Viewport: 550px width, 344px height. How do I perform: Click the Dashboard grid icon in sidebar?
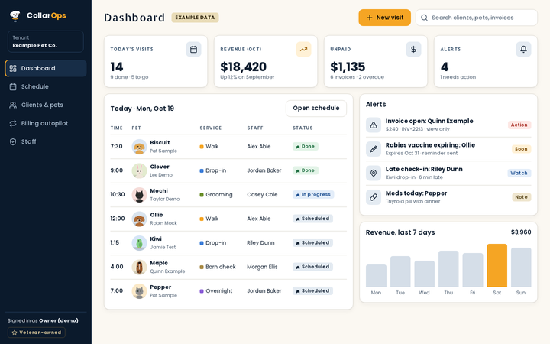pos(13,68)
